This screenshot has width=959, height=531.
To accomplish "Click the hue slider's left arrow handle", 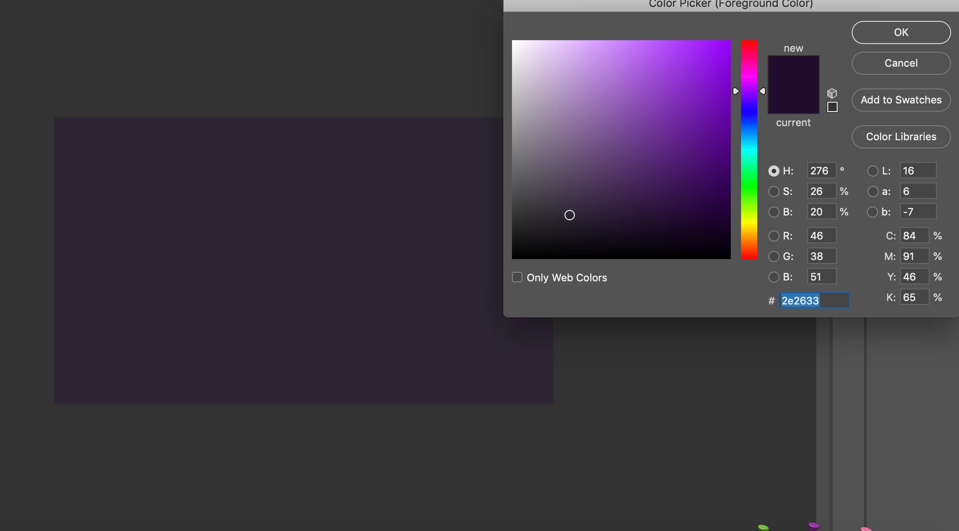I will pyautogui.click(x=735, y=91).
